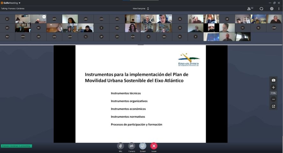Select the SGC participant tile
The image size is (283, 153).
(x=164, y=37)
